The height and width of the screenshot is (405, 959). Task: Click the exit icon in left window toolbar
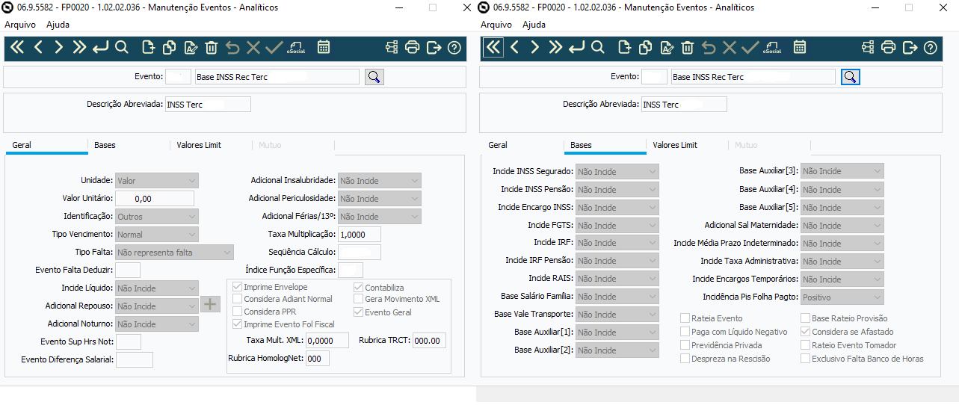coord(434,48)
